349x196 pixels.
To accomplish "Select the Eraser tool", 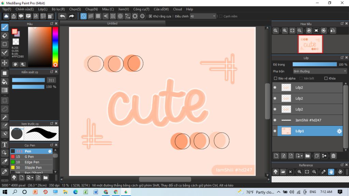I will point(5,35).
